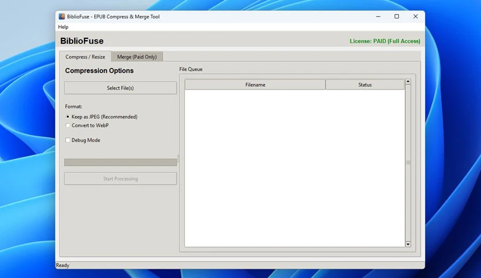Click the BiblioFuse app icon in title bar
The image size is (481, 278).
pos(62,17)
